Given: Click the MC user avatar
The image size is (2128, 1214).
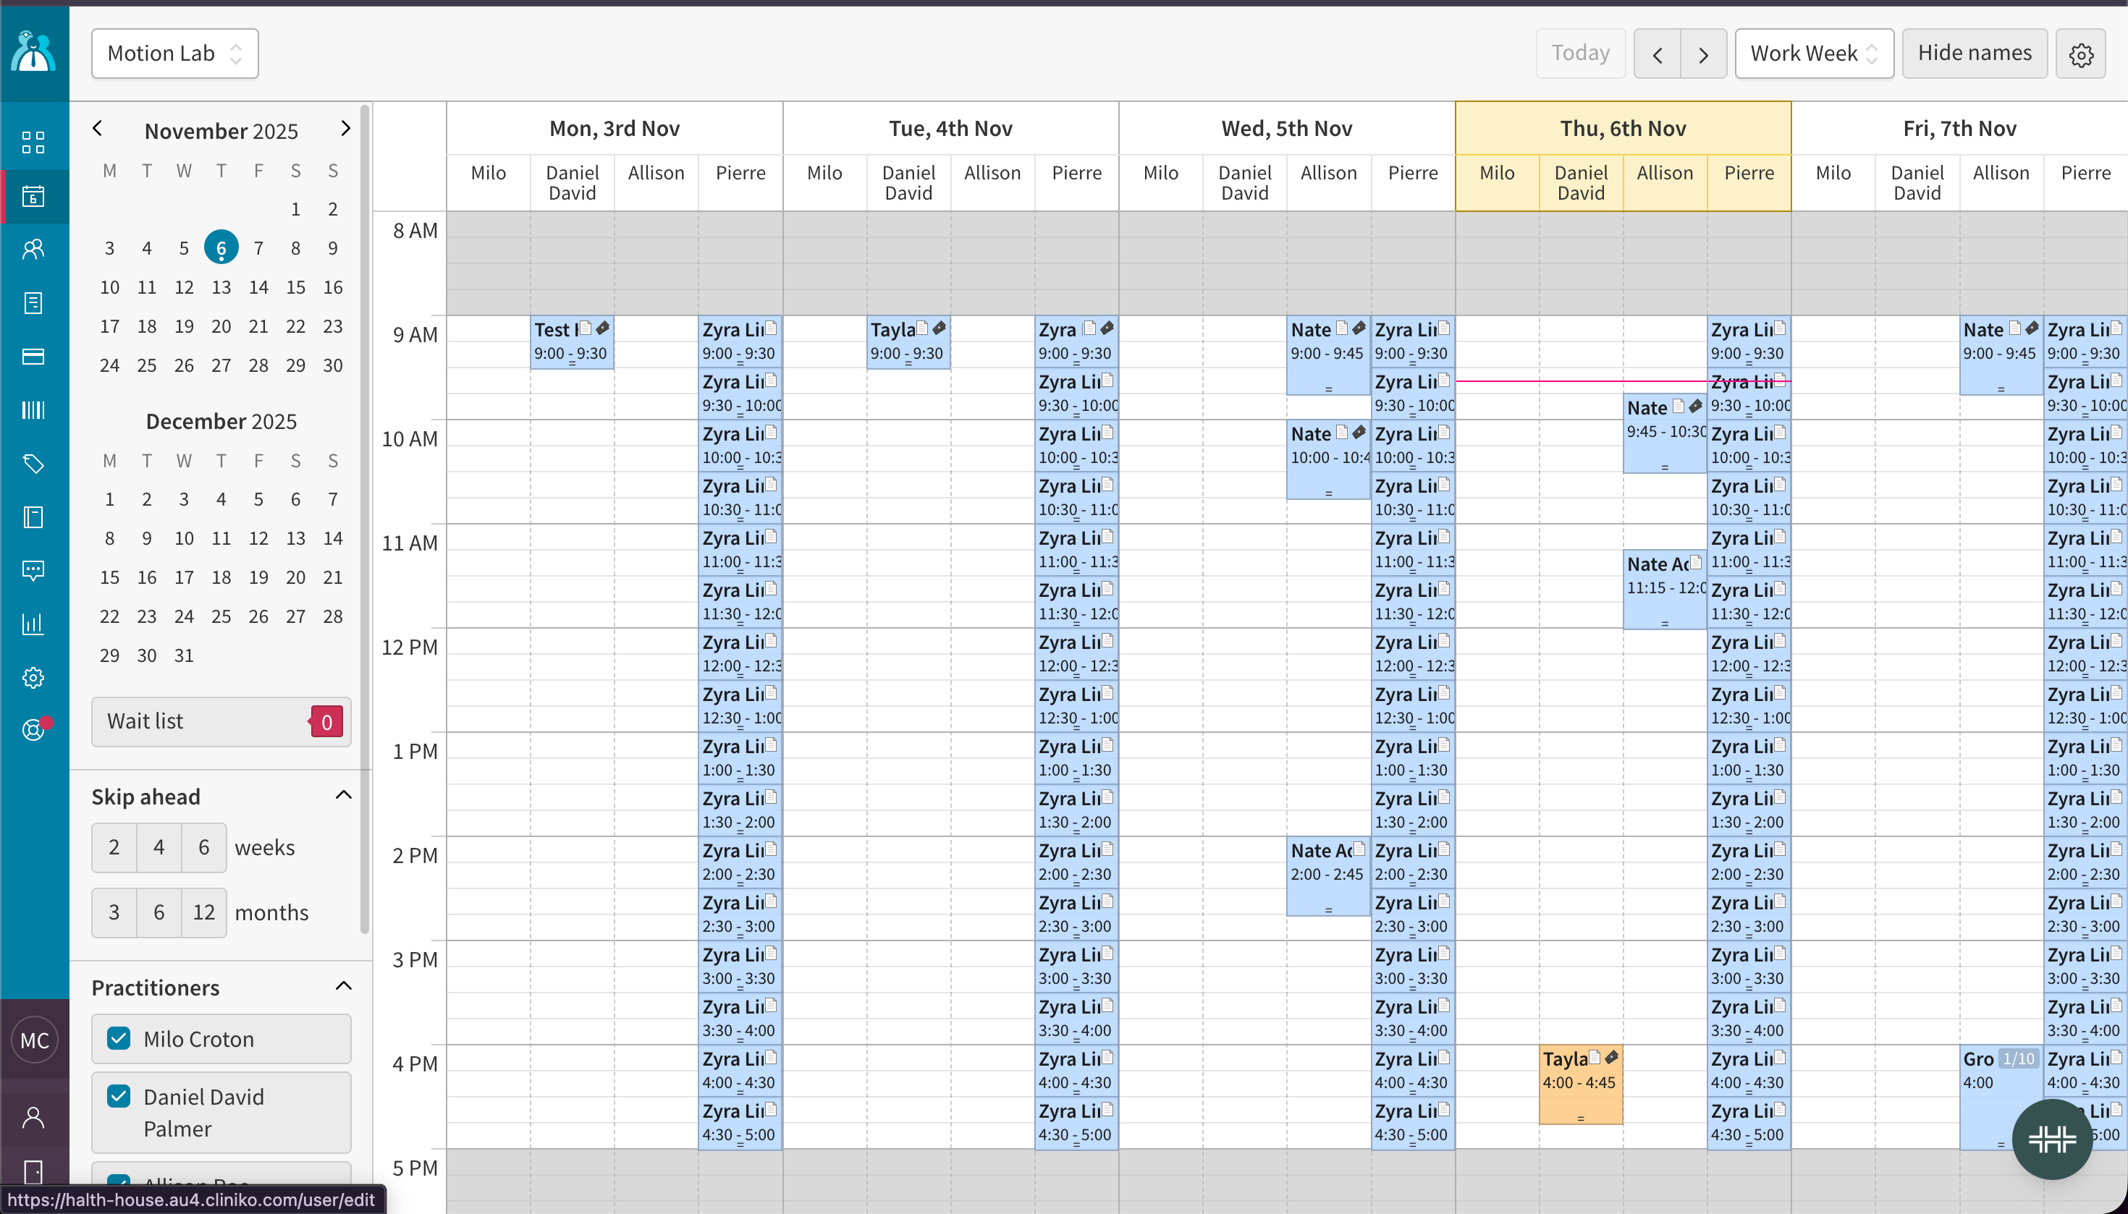Looking at the screenshot, I should coord(34,1040).
